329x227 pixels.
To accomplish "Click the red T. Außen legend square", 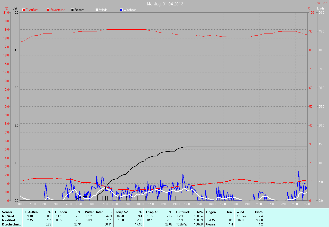I will click(24, 10).
